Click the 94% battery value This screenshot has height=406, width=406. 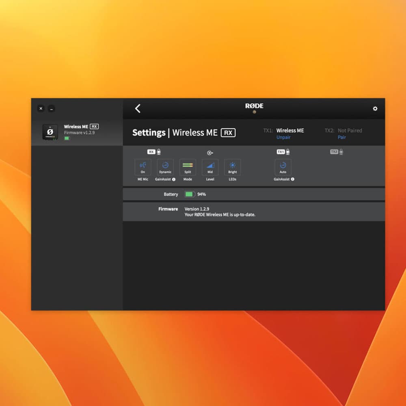coord(201,194)
